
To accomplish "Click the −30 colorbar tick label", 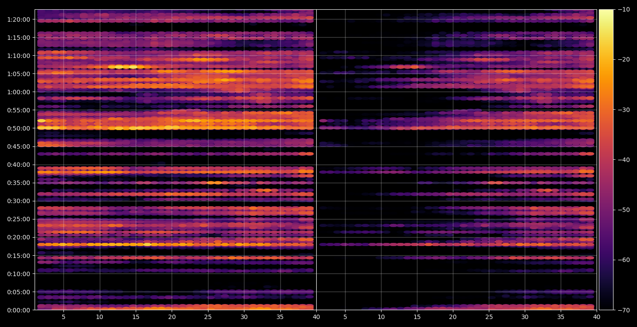I will pyautogui.click(x=624, y=110).
